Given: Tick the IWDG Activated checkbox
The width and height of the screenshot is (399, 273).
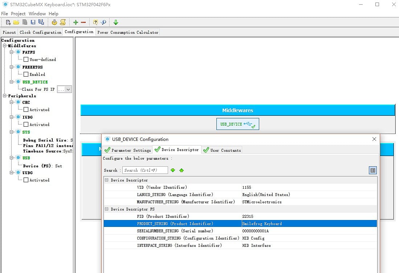Looking at the screenshot, I should tap(26, 125).
